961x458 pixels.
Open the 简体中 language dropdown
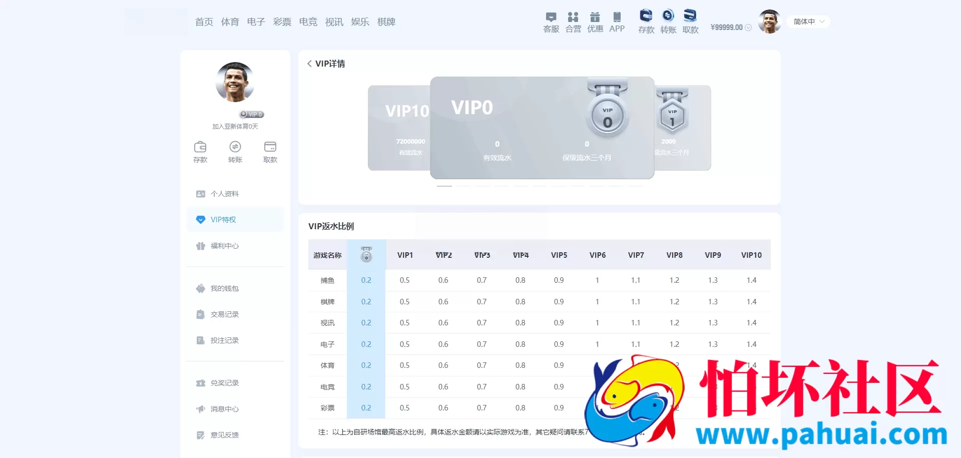coord(808,22)
